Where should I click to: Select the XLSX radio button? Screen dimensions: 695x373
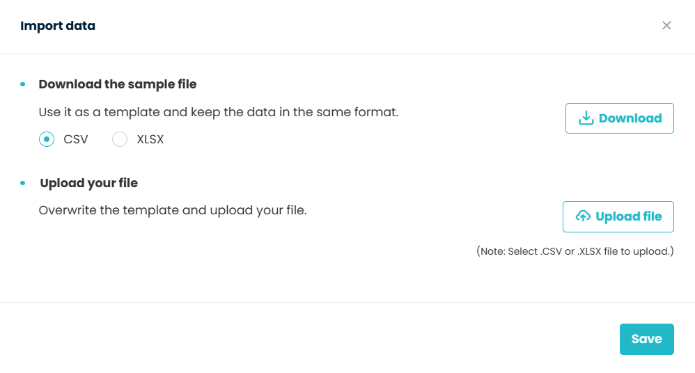tap(120, 139)
